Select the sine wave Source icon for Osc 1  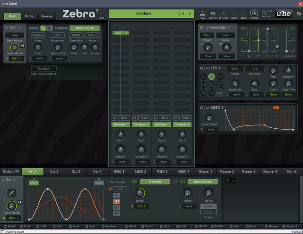pyautogui.click(x=43, y=28)
